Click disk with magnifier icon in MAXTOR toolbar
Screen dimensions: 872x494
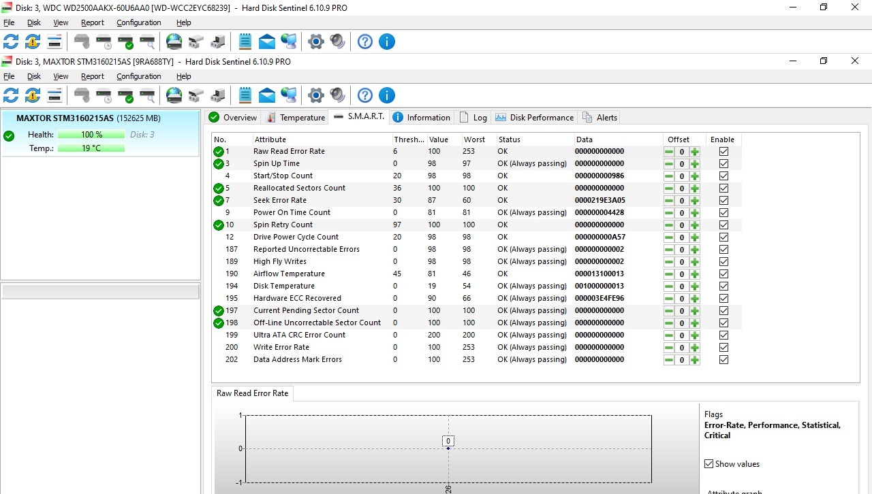(x=147, y=95)
